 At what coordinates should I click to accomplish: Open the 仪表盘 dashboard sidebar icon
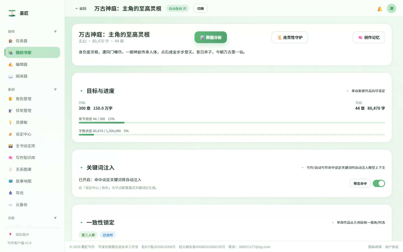pyautogui.click(x=10, y=41)
